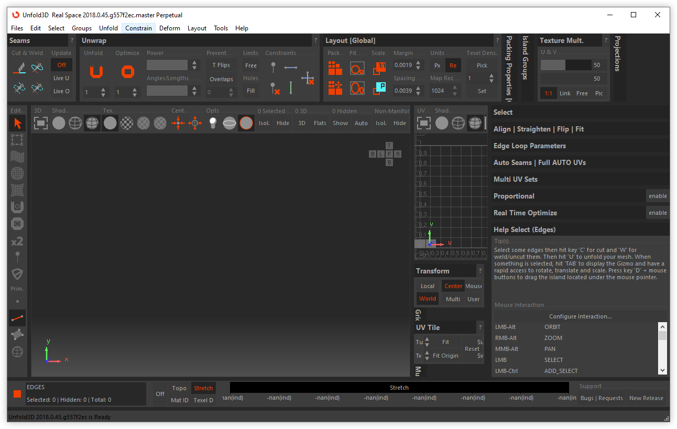Open the Tools menu
This screenshot has height=429, width=677.
click(x=221, y=28)
